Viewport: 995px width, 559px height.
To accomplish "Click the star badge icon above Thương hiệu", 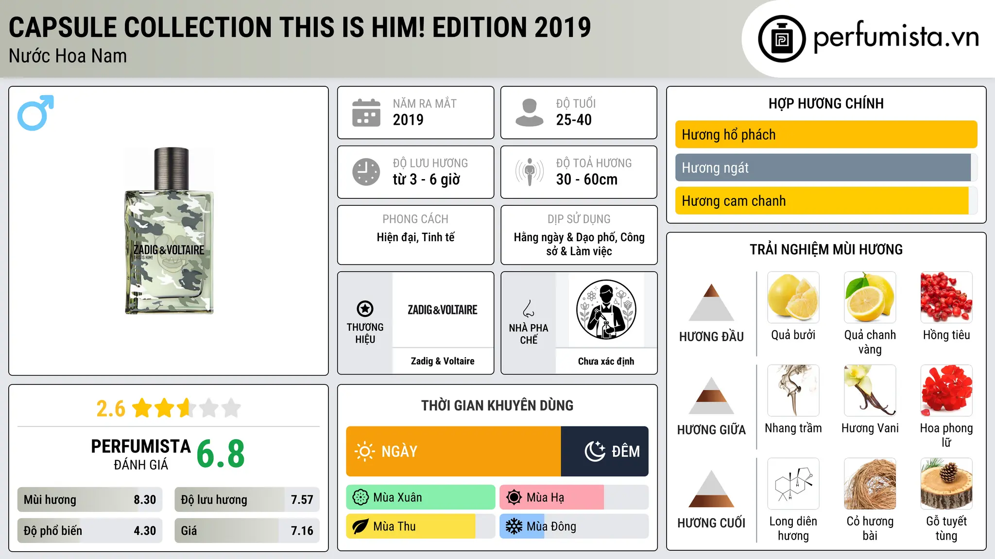I will [365, 309].
